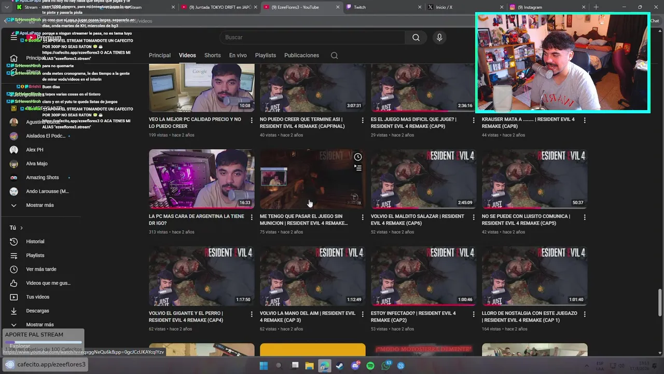Open options for VOLVIO LA MANO DEL AIM video
The height and width of the screenshot is (374, 664).
[363, 314]
